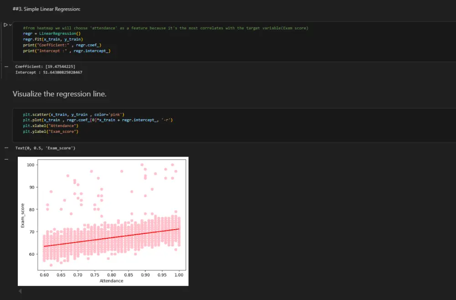
Task: Place cursor on the regr = LinearRegression() line
Action: [52, 34]
